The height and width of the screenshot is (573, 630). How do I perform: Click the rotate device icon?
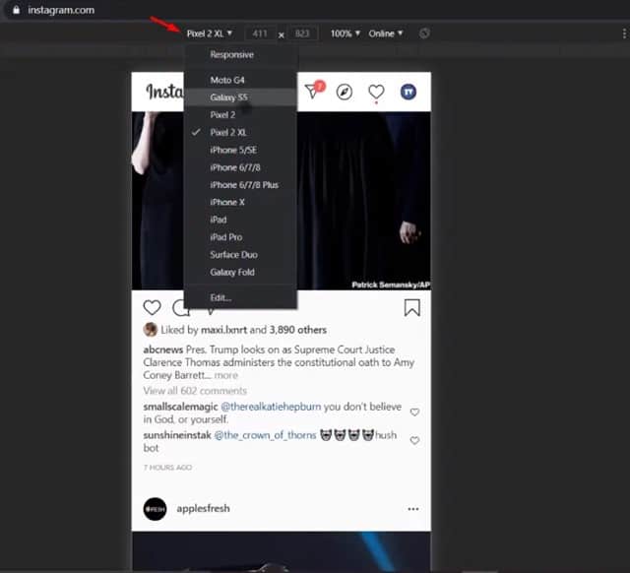coord(424,33)
